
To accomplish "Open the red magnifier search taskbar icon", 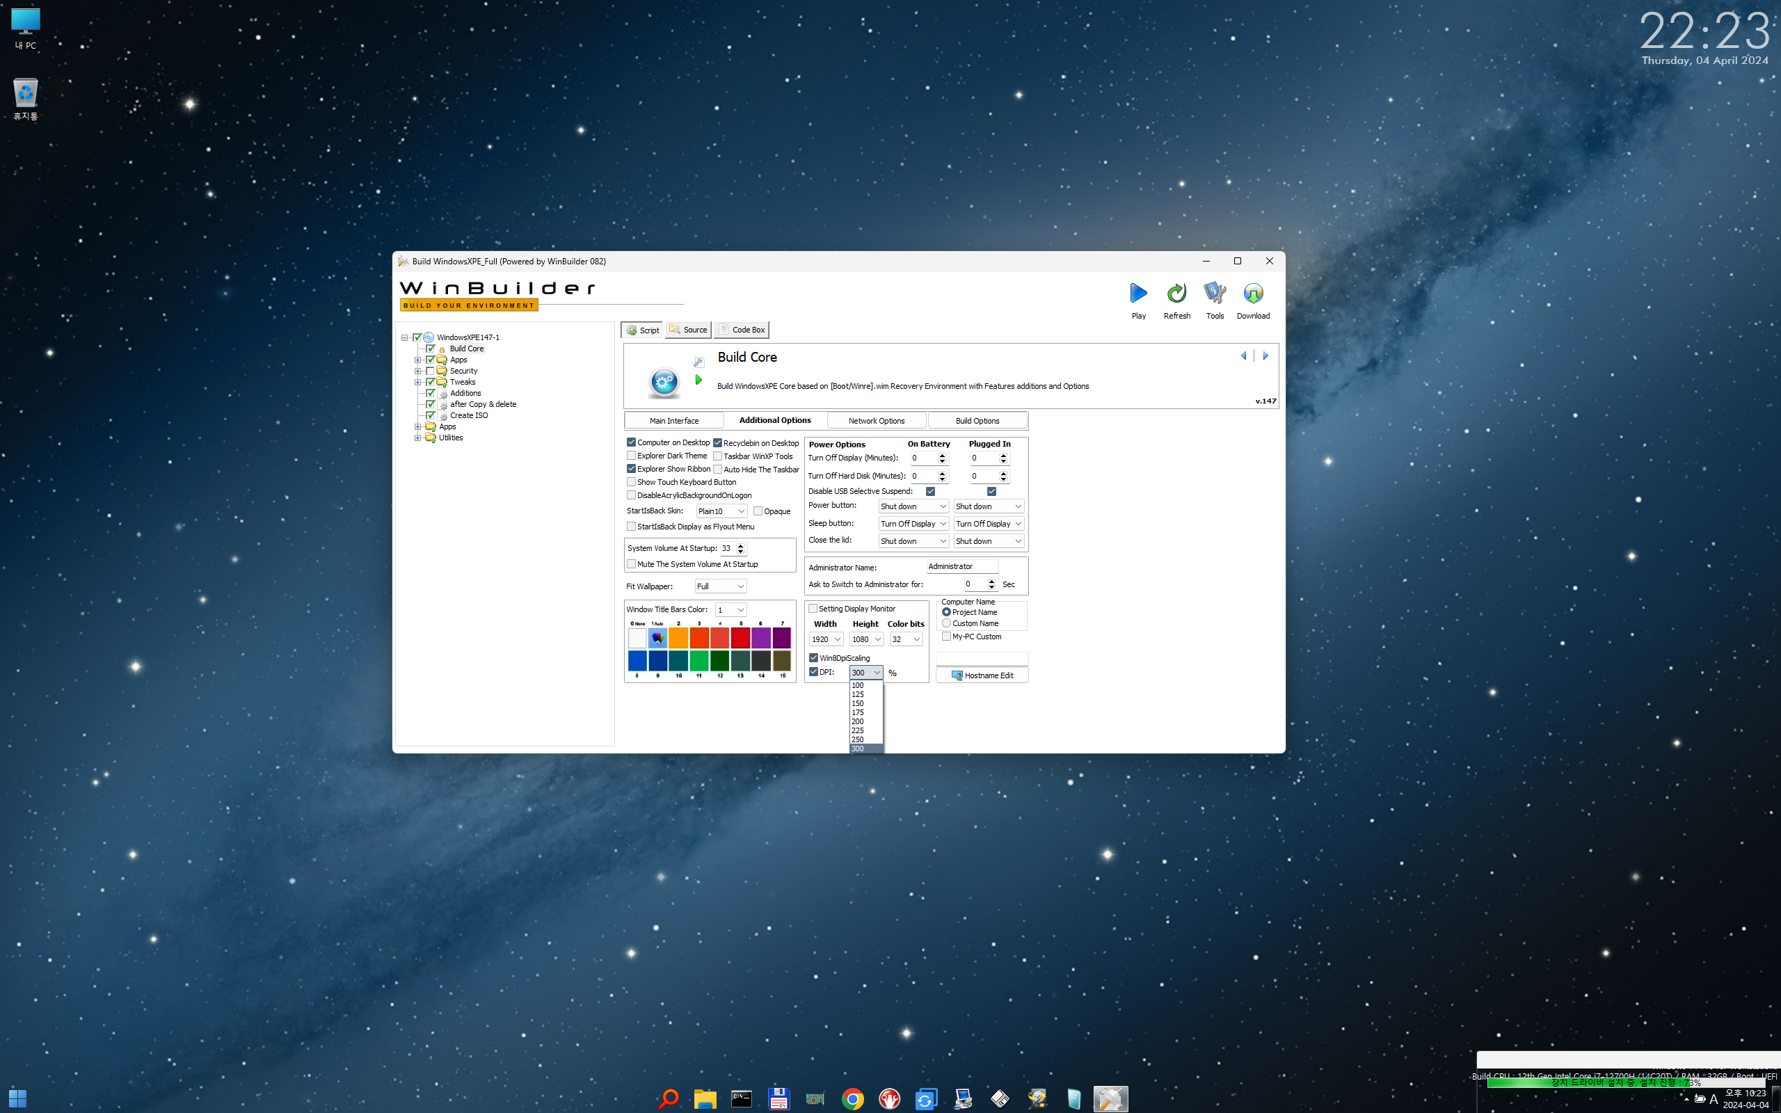I will pos(669,1099).
